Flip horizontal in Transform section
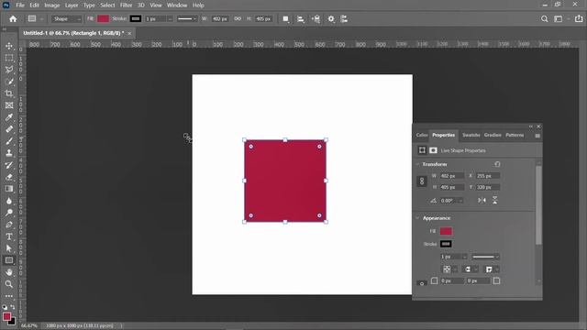Image resolution: width=587 pixels, height=330 pixels. (482, 201)
